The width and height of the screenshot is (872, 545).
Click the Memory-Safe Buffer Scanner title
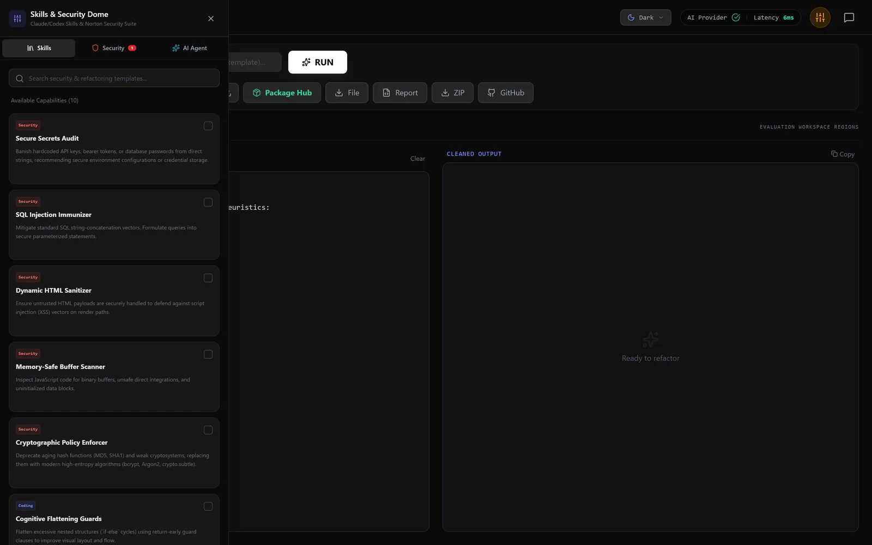[x=60, y=367]
